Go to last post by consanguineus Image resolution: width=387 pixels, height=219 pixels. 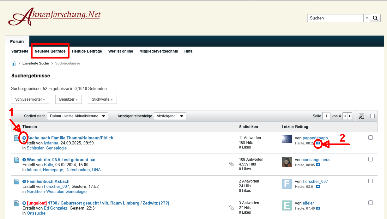pyautogui.click(x=318, y=165)
